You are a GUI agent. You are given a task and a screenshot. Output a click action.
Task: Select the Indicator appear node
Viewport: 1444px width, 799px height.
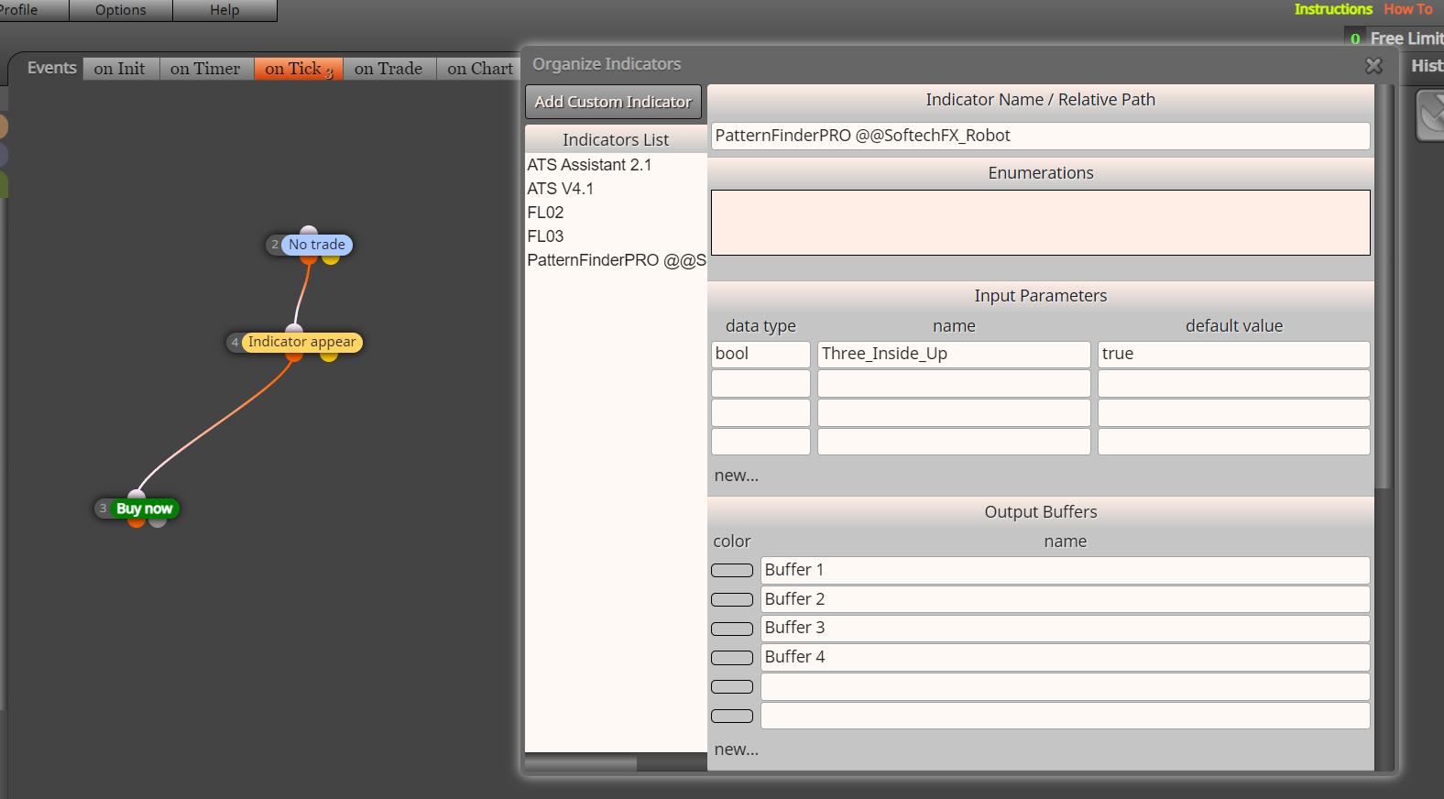point(301,342)
